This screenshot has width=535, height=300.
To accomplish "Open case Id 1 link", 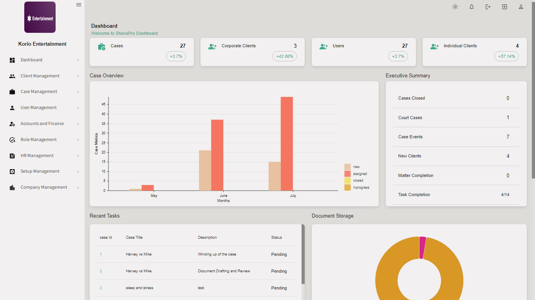I will tap(101, 254).
